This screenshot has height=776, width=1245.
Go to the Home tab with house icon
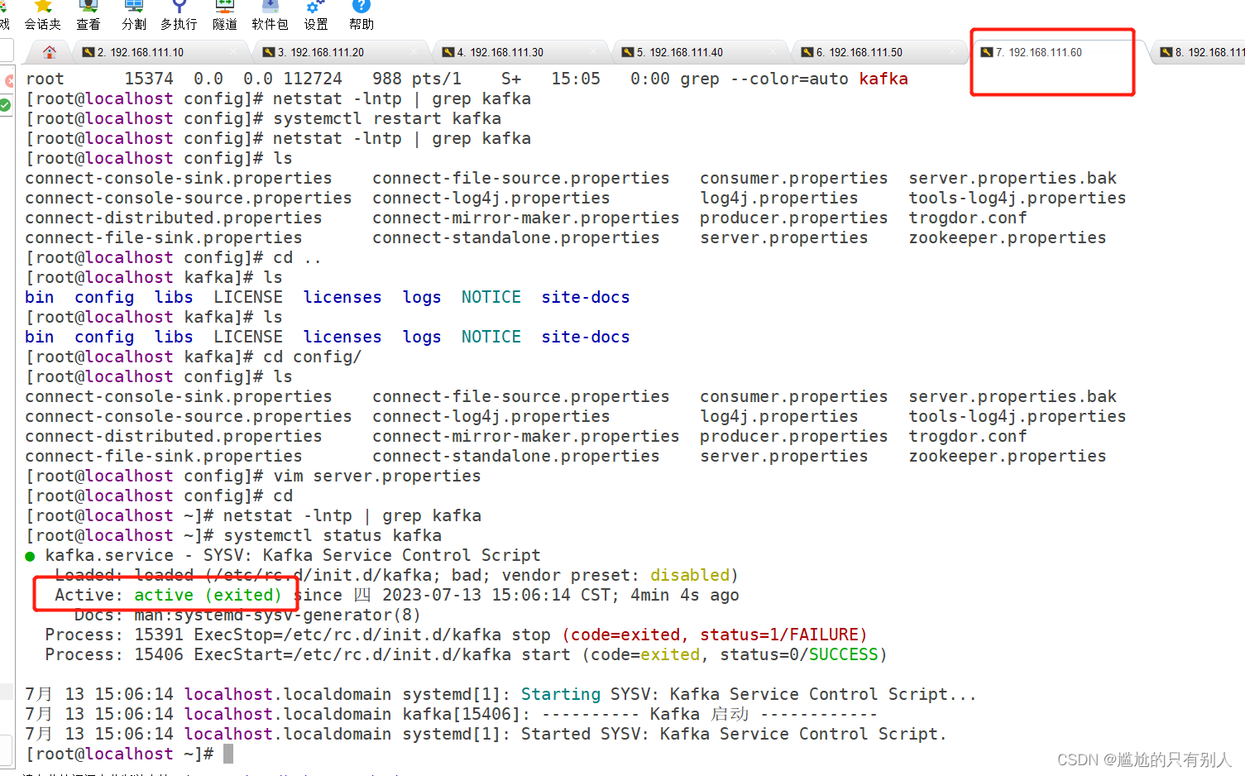coord(50,52)
